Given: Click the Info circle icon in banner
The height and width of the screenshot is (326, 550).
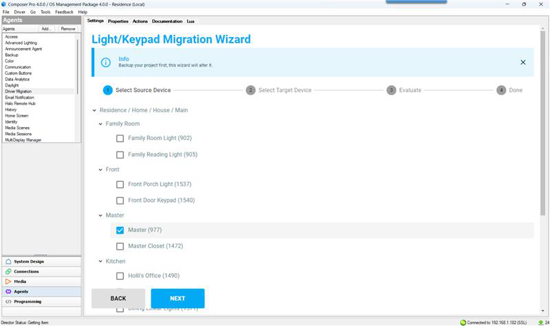Looking at the screenshot, I should [x=106, y=62].
